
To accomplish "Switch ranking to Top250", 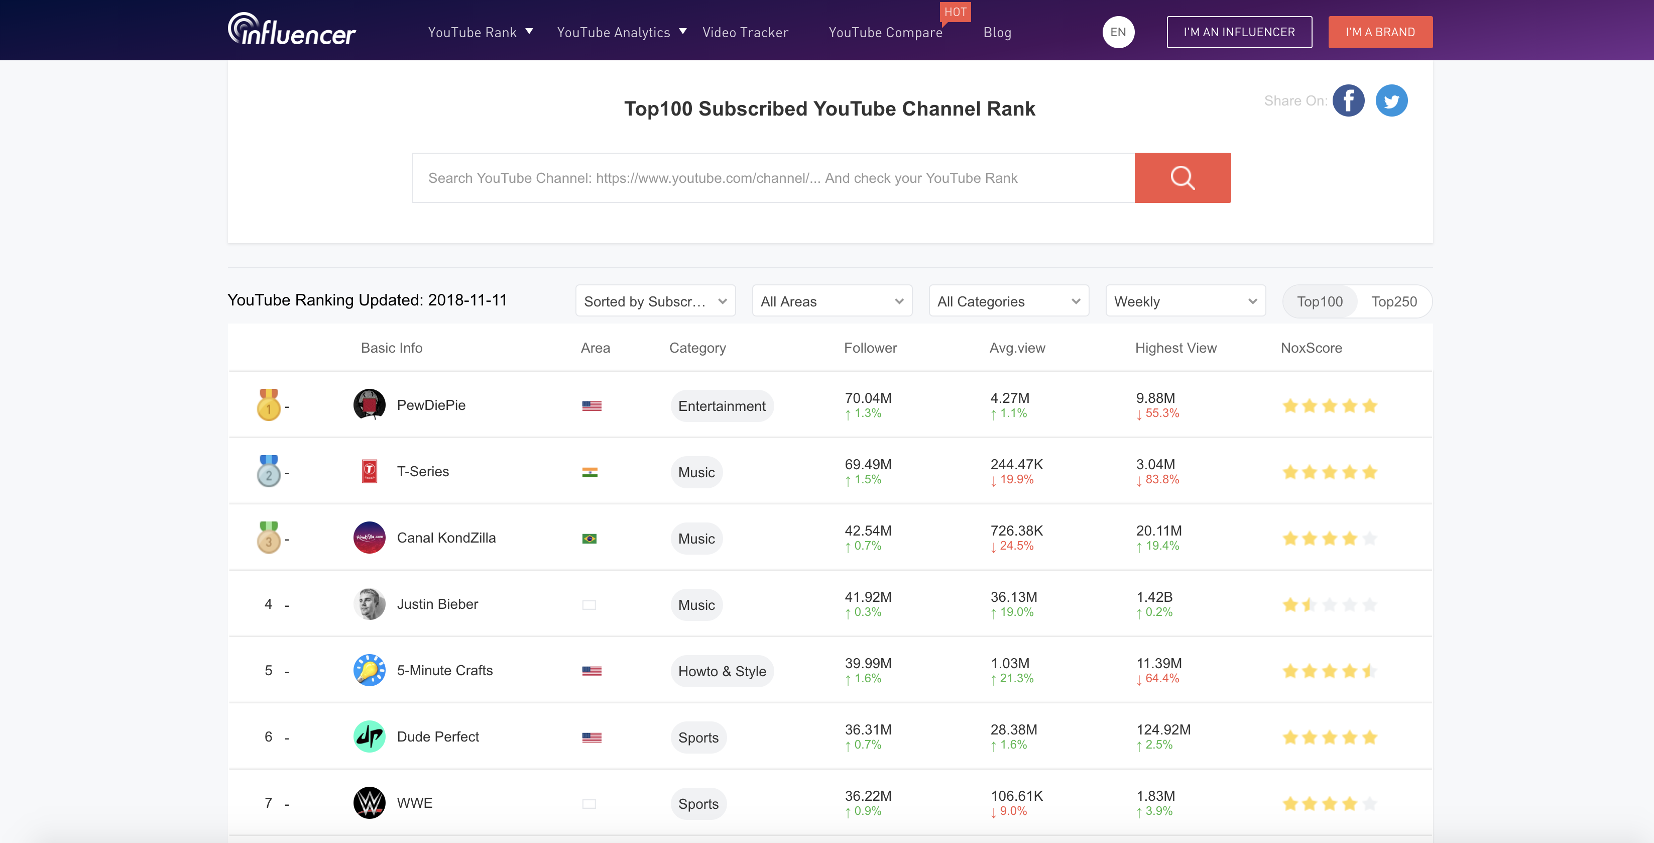I will pos(1393,301).
